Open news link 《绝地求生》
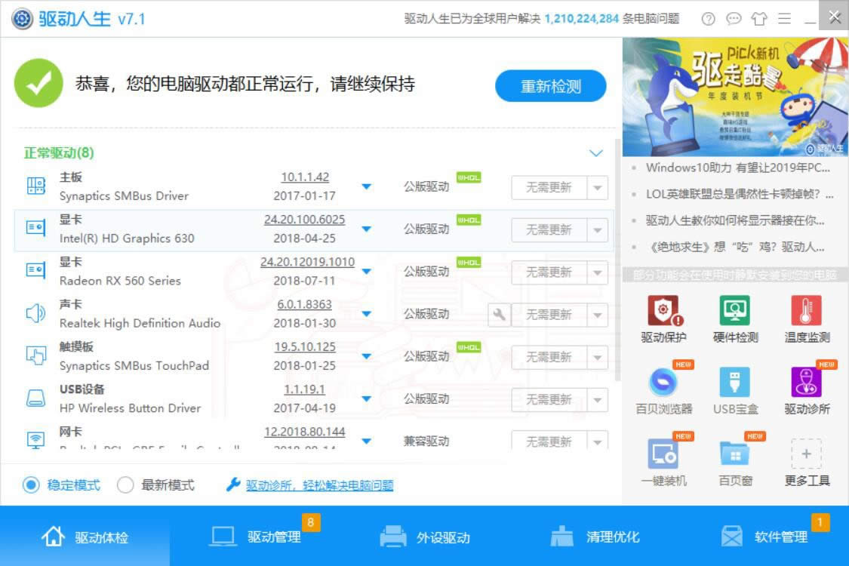 (x=736, y=247)
